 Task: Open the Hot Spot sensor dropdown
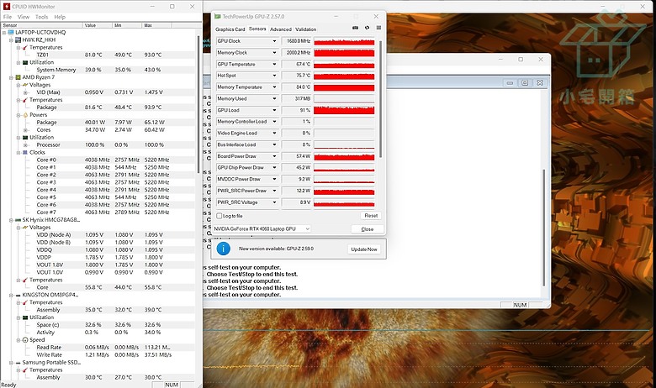tap(274, 76)
